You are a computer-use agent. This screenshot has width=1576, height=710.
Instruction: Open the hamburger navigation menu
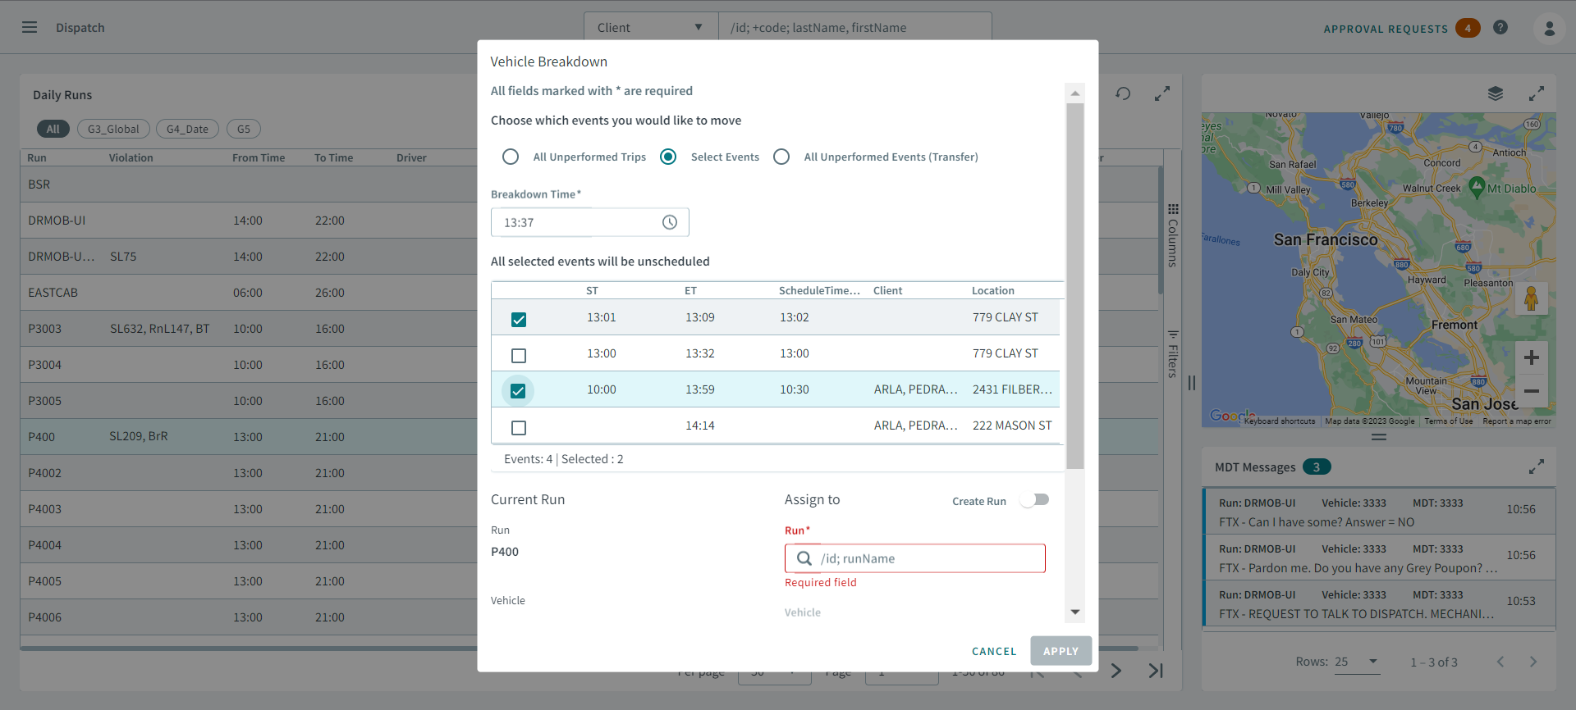30,27
